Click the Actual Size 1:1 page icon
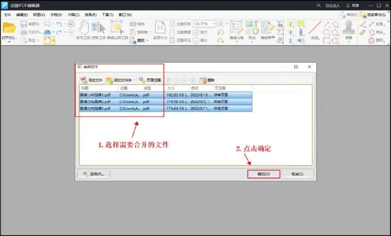 coord(160,27)
